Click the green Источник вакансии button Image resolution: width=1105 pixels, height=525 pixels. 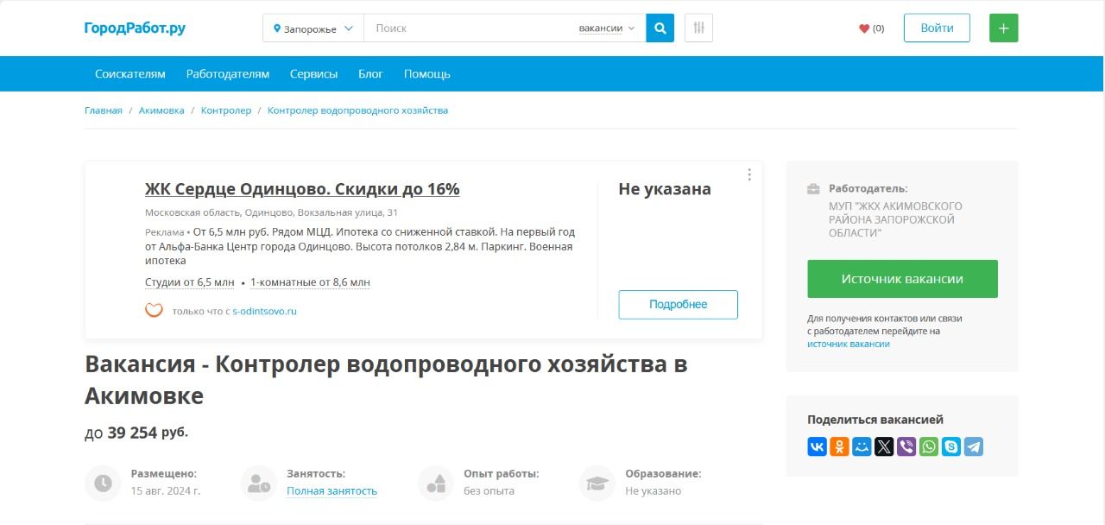point(902,279)
